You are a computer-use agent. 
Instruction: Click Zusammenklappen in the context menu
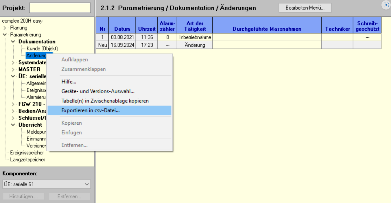[109, 69]
